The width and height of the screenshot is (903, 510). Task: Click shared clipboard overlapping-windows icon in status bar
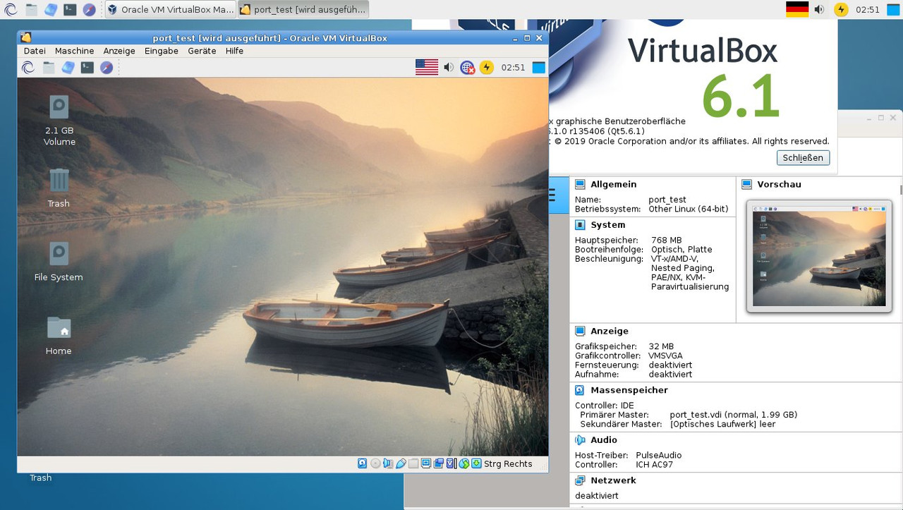(x=438, y=463)
